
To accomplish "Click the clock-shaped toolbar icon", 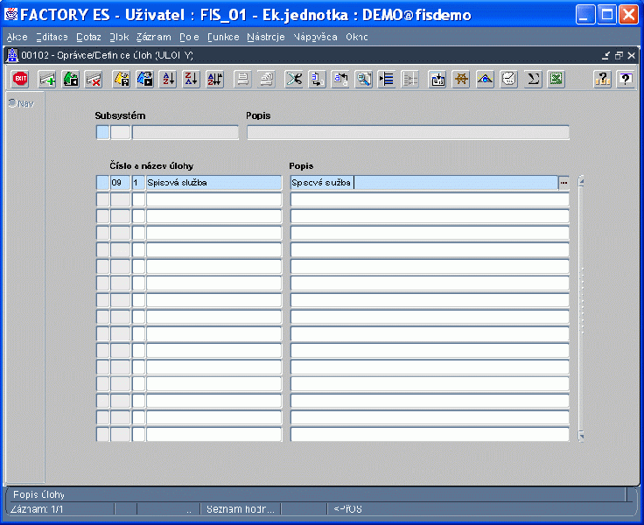I will 509,79.
